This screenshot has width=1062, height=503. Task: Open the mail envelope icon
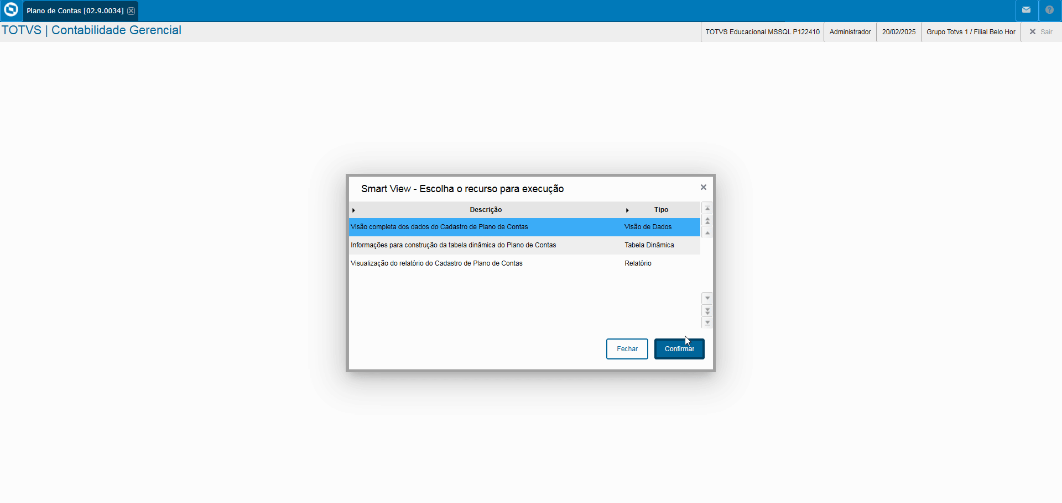pyautogui.click(x=1027, y=10)
